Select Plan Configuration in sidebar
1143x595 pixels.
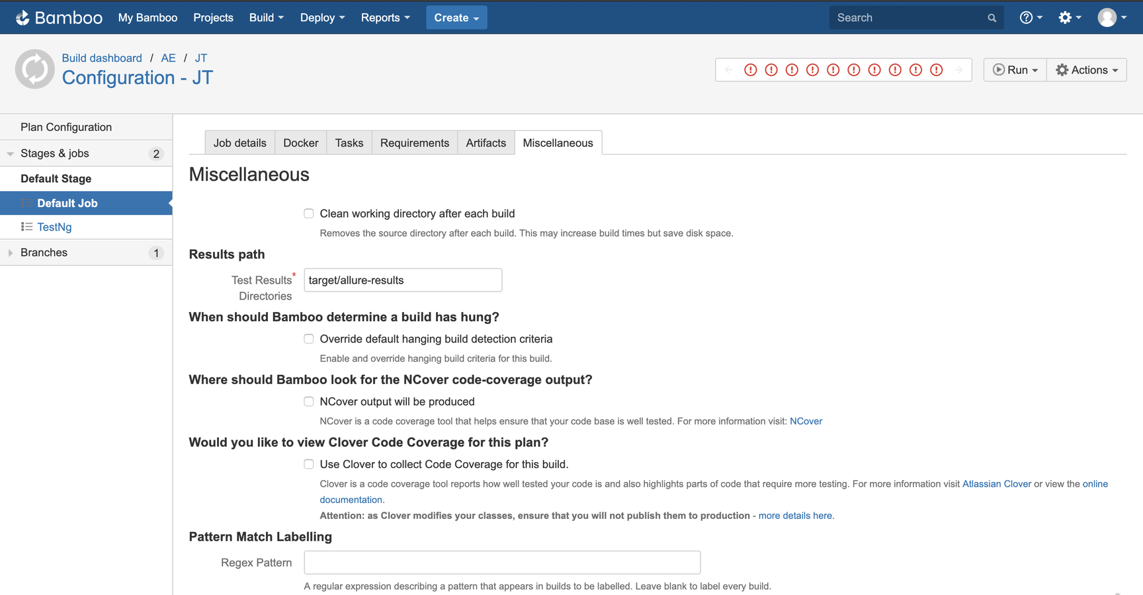86,127
